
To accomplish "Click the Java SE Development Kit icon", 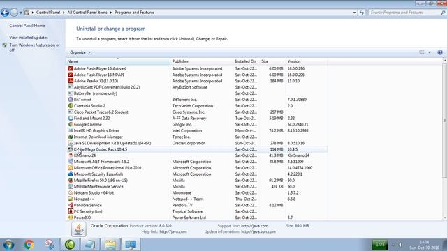I will (71, 143).
